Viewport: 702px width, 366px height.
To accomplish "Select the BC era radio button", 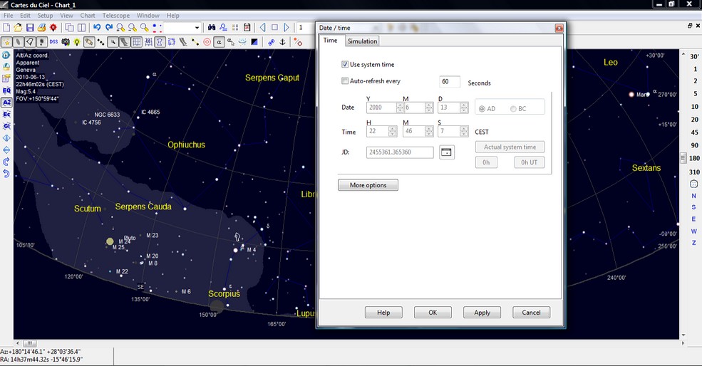I will tap(514, 109).
